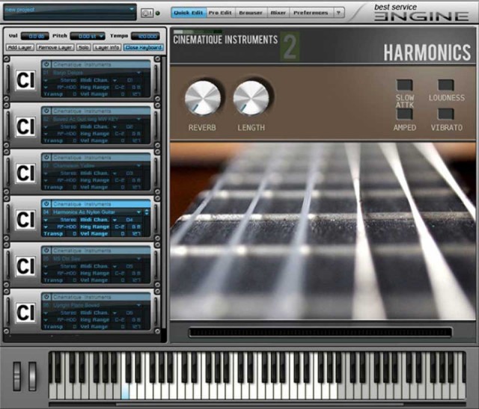Open the Mixer tab
The width and height of the screenshot is (479, 409).
point(278,13)
